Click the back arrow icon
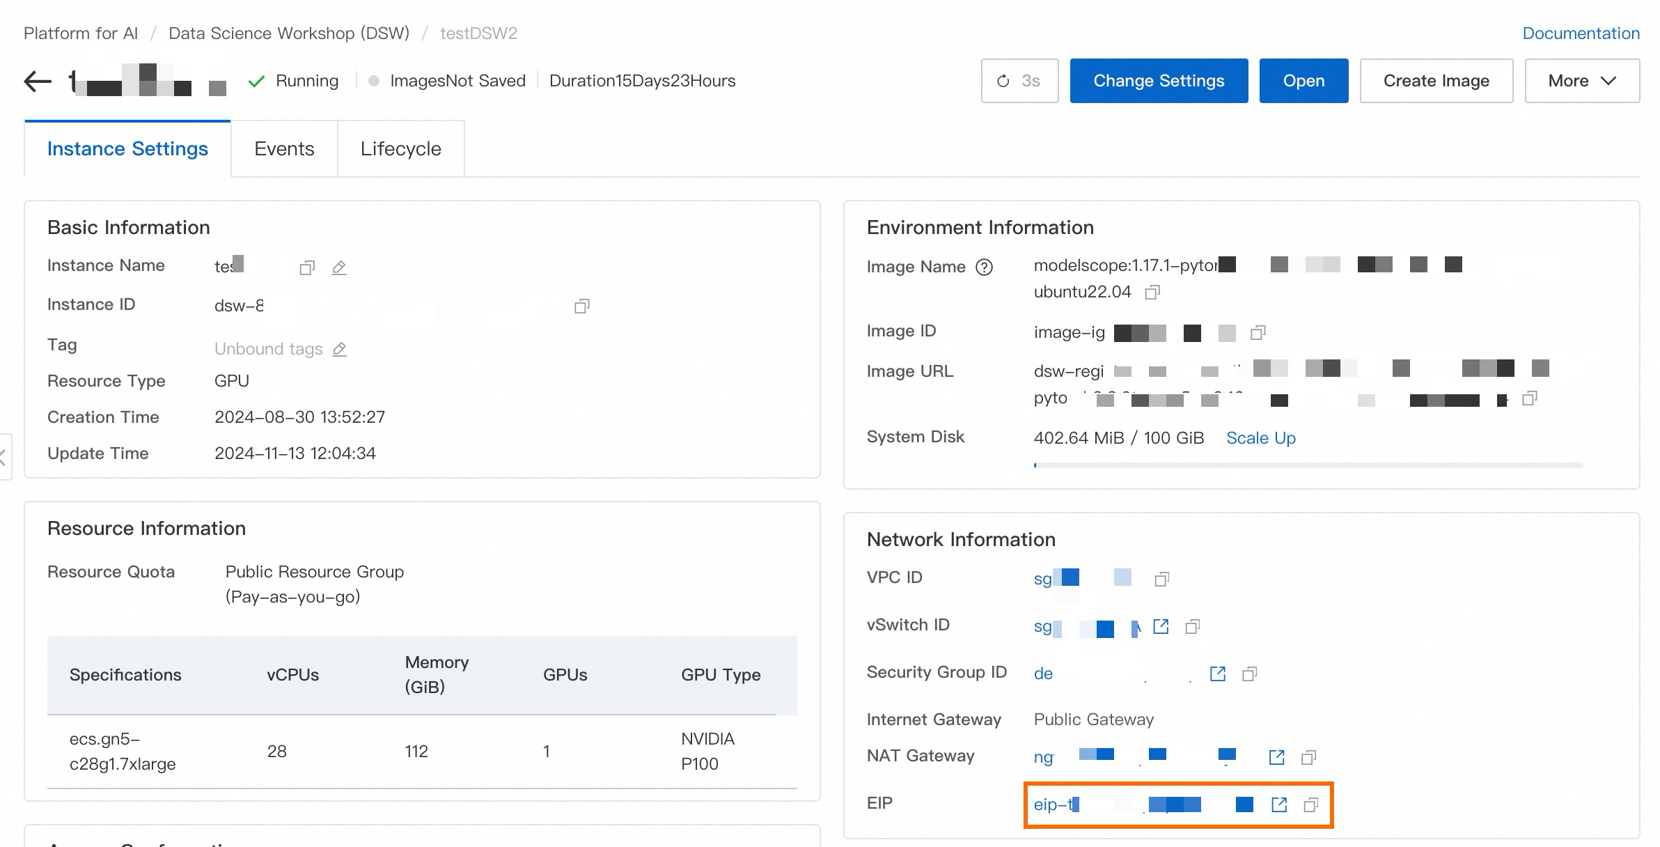 (x=38, y=81)
